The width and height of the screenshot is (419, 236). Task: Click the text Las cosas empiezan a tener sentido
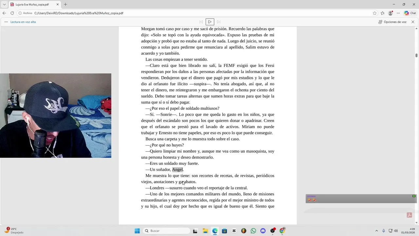[x=176, y=59]
